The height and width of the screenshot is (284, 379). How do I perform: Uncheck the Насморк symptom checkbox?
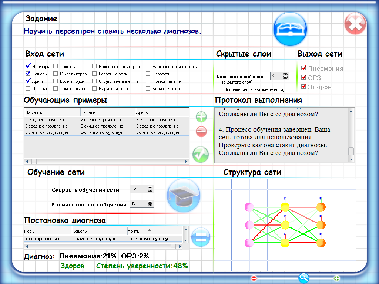tap(28, 67)
